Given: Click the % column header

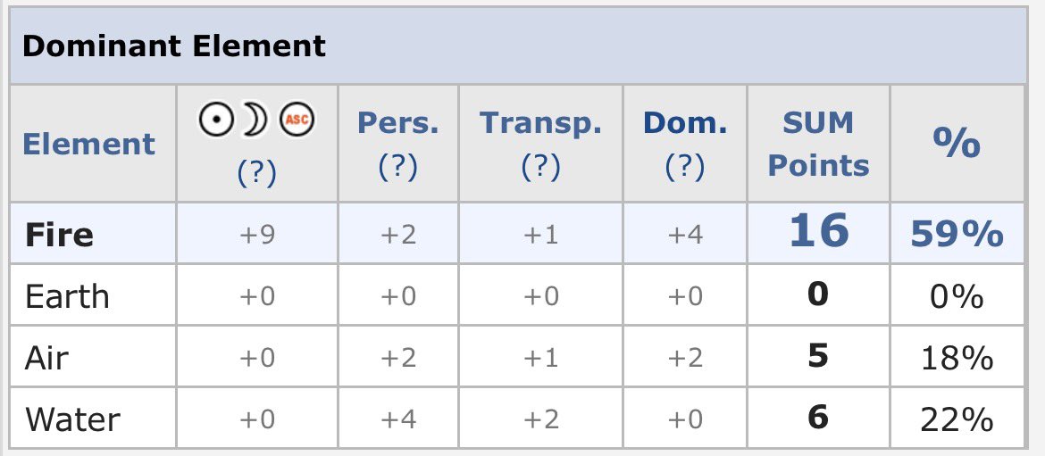Looking at the screenshot, I should pos(957,143).
